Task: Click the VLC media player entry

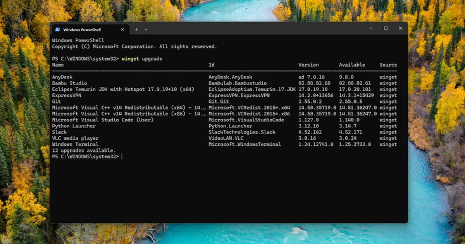Action: (x=75, y=138)
